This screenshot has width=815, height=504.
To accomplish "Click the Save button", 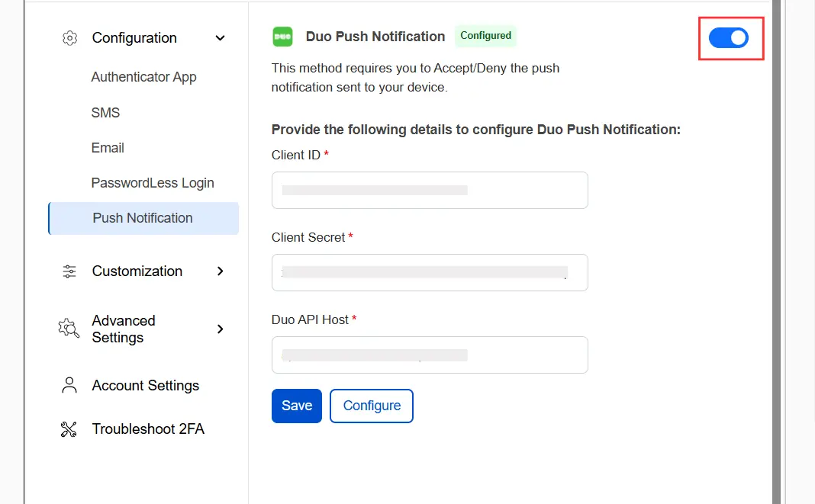I will coord(297,406).
